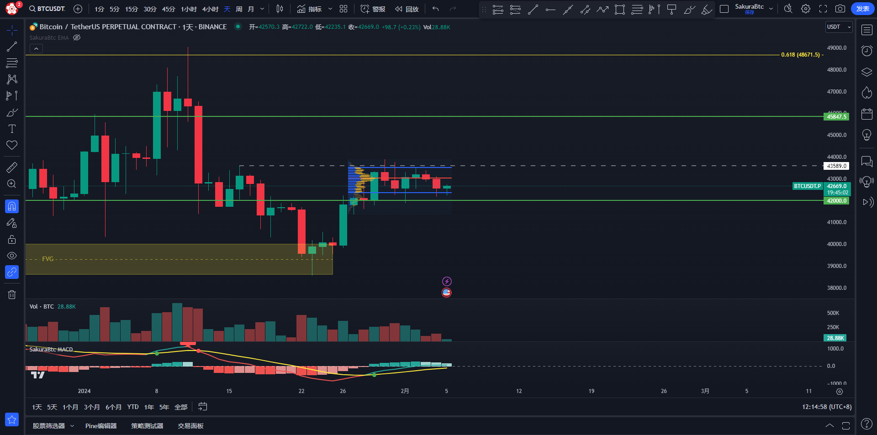Select the monthly interval

point(251,9)
